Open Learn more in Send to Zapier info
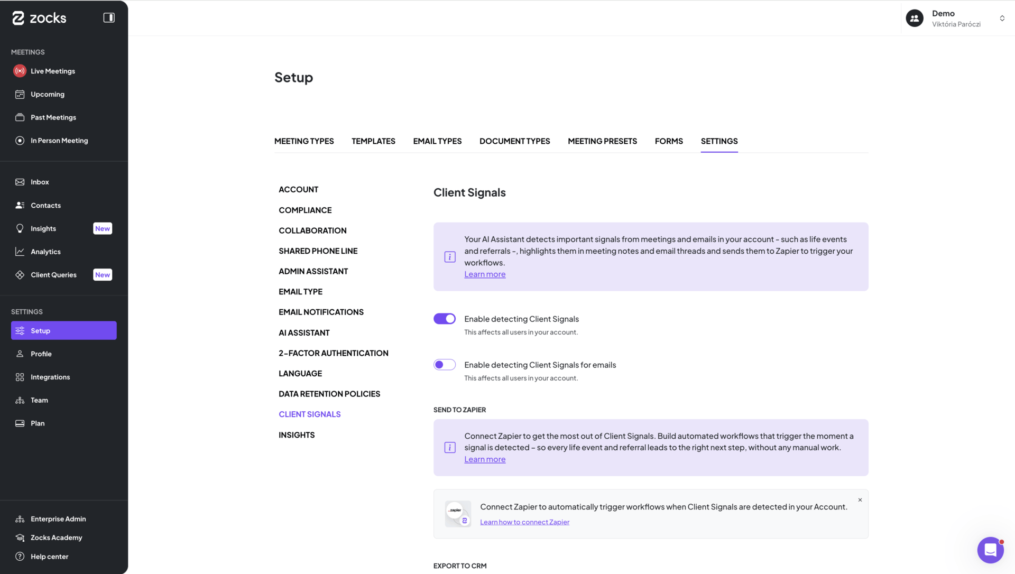 click(x=485, y=459)
